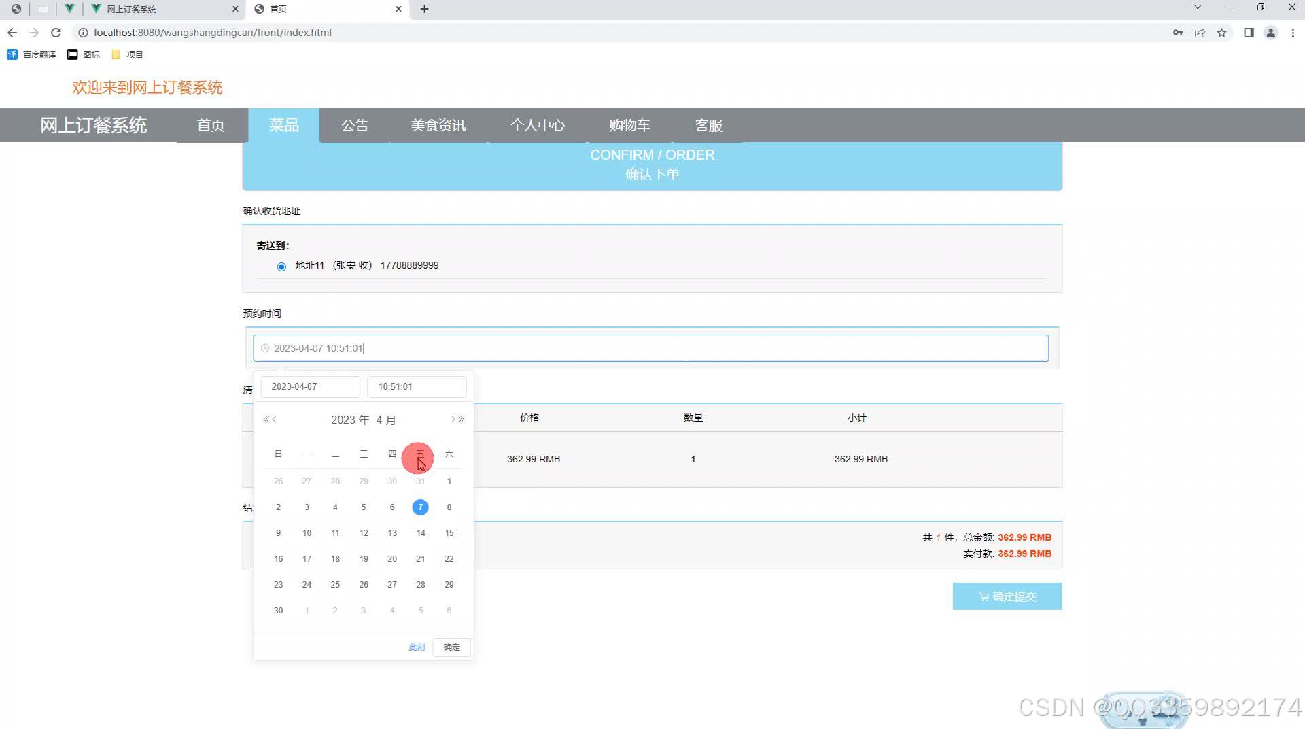The height and width of the screenshot is (729, 1305).
Task: Select April 7 highlighted date
Action: (x=421, y=507)
